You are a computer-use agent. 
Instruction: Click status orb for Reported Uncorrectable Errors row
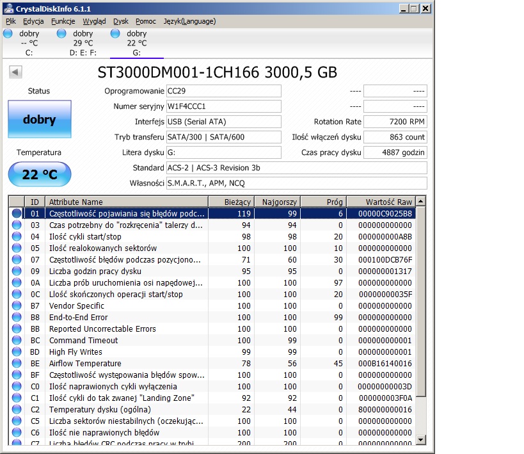click(x=17, y=329)
